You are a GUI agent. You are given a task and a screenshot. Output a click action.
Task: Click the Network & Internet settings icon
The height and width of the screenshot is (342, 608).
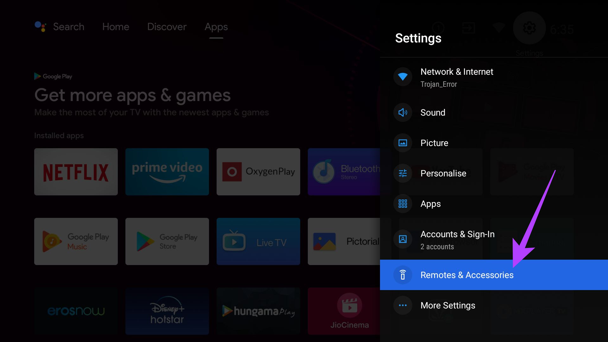tap(402, 77)
